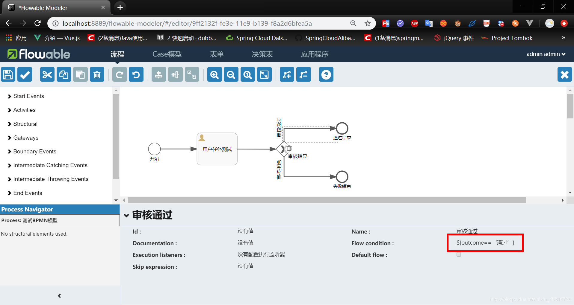Paste the copied element

click(x=80, y=74)
